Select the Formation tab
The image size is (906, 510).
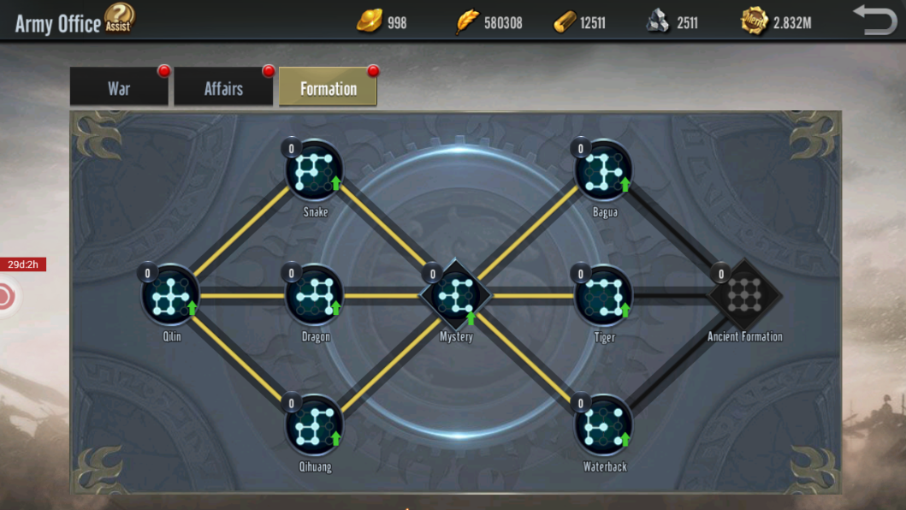(329, 86)
